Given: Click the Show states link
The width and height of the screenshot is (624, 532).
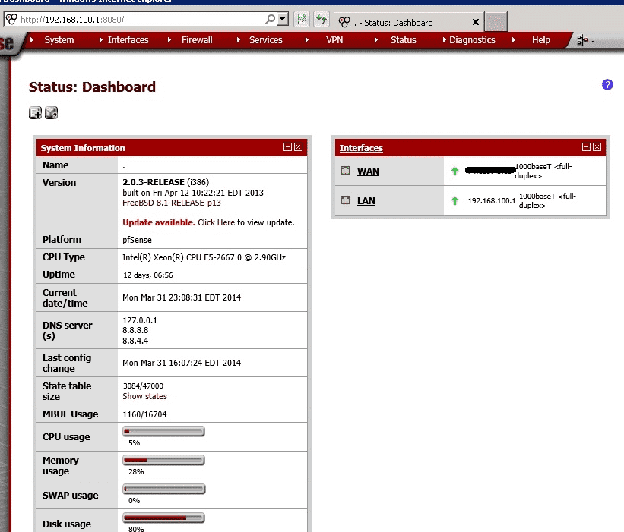Looking at the screenshot, I should (x=144, y=396).
